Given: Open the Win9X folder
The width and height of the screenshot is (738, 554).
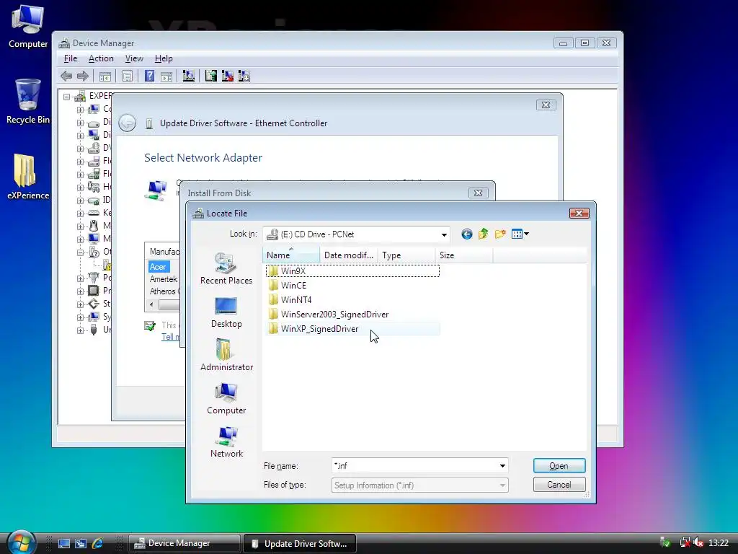Looking at the screenshot, I should tap(352, 271).
